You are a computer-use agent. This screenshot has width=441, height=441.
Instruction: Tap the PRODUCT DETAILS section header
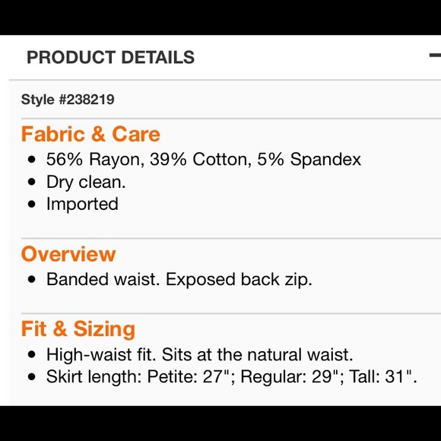pos(110,57)
